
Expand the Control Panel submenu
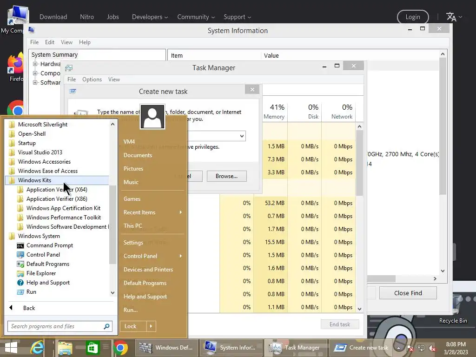coord(152,256)
